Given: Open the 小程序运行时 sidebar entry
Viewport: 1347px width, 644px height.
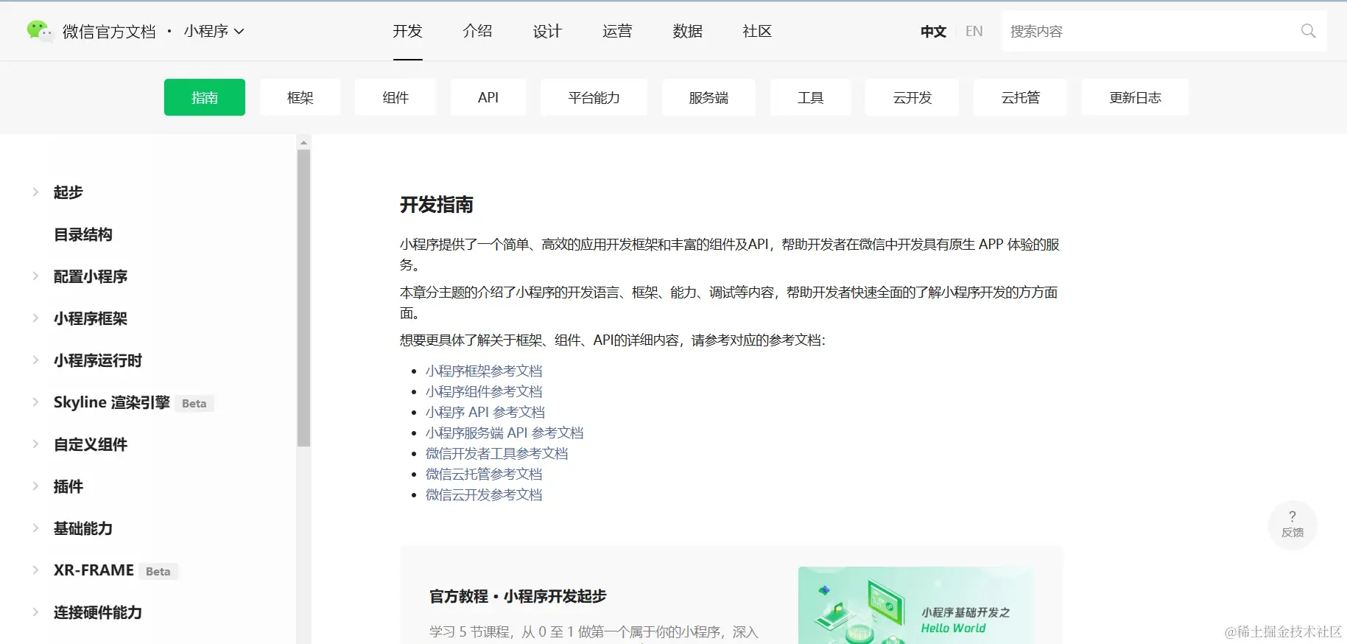Looking at the screenshot, I should point(98,360).
